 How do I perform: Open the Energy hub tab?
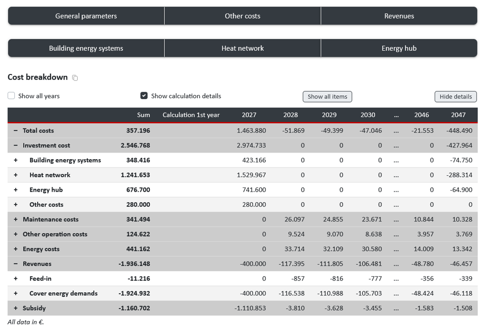[x=399, y=48]
